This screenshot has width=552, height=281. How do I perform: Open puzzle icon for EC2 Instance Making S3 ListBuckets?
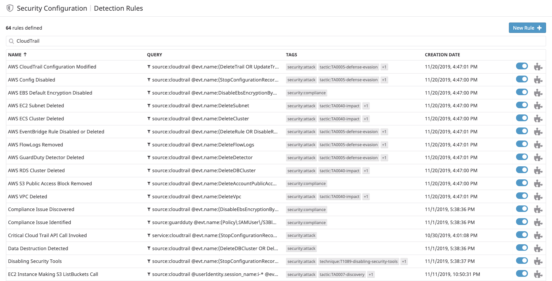(538, 274)
